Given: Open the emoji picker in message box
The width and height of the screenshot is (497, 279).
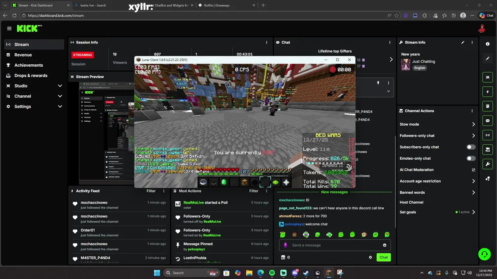Looking at the screenshot, I should tap(385, 245).
